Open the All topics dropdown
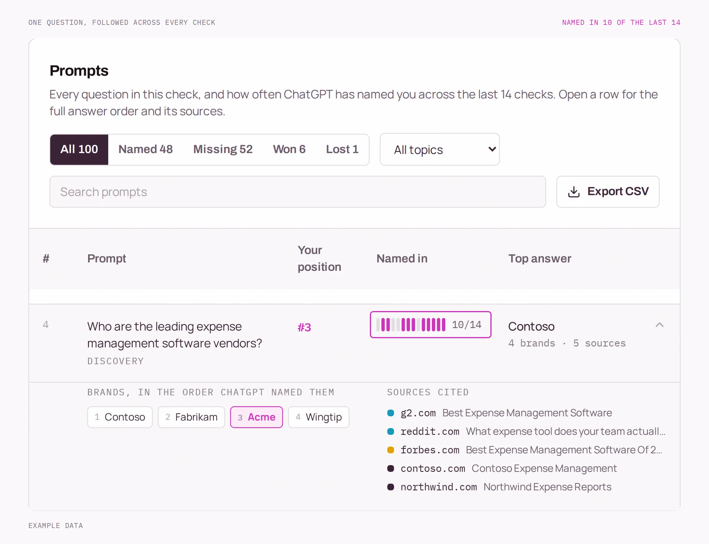The width and height of the screenshot is (709, 544). click(440, 149)
